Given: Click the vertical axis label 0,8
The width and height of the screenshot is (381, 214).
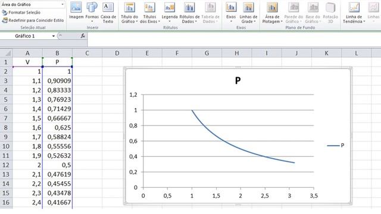Looking at the screenshot, I should (133, 125).
